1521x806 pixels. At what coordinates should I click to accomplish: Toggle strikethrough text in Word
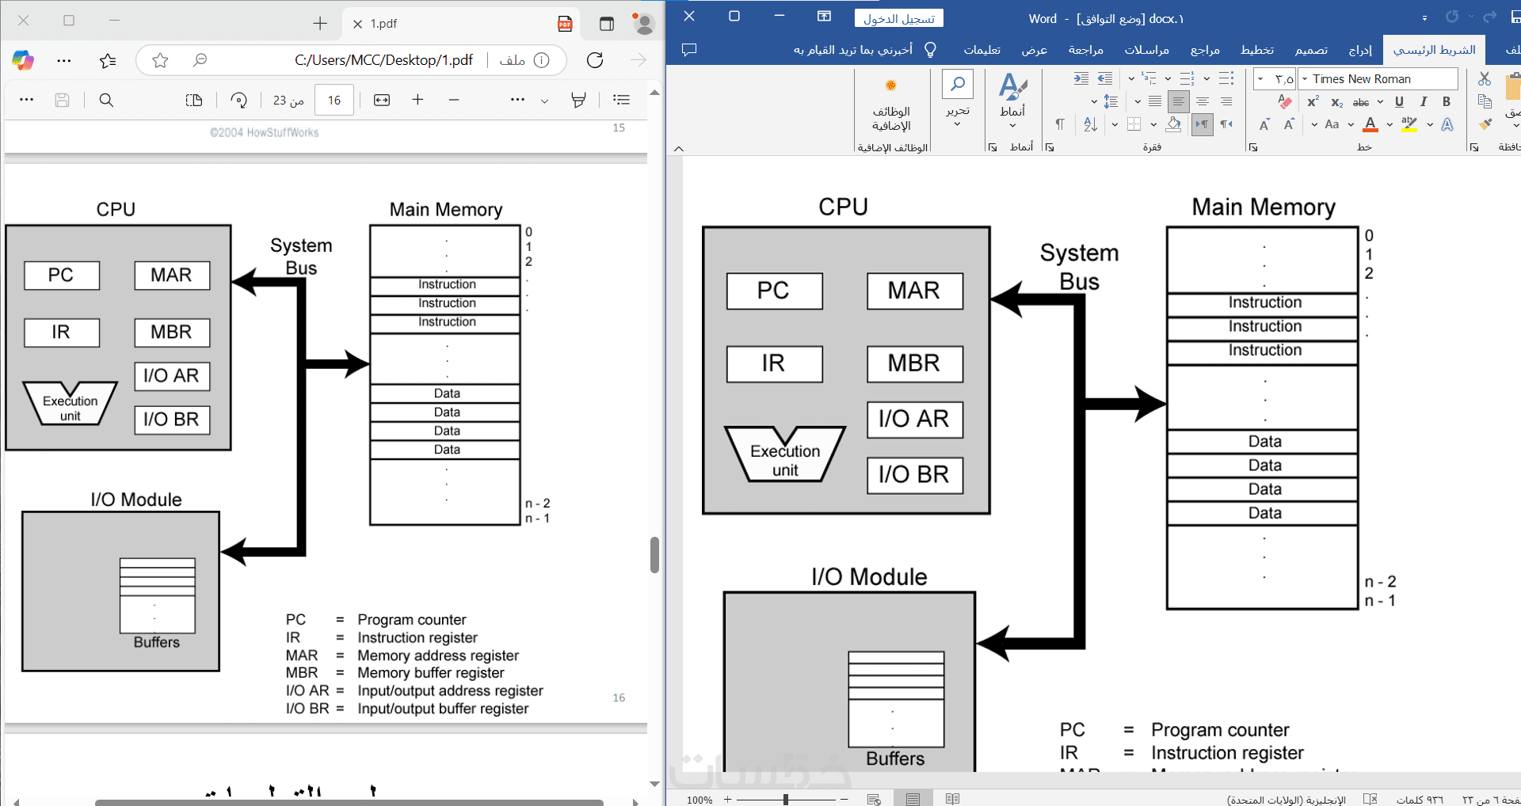(1361, 102)
